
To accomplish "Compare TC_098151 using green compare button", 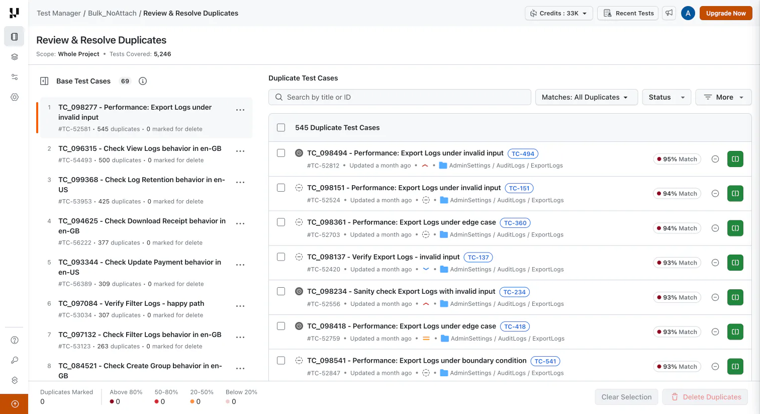I will click(735, 194).
